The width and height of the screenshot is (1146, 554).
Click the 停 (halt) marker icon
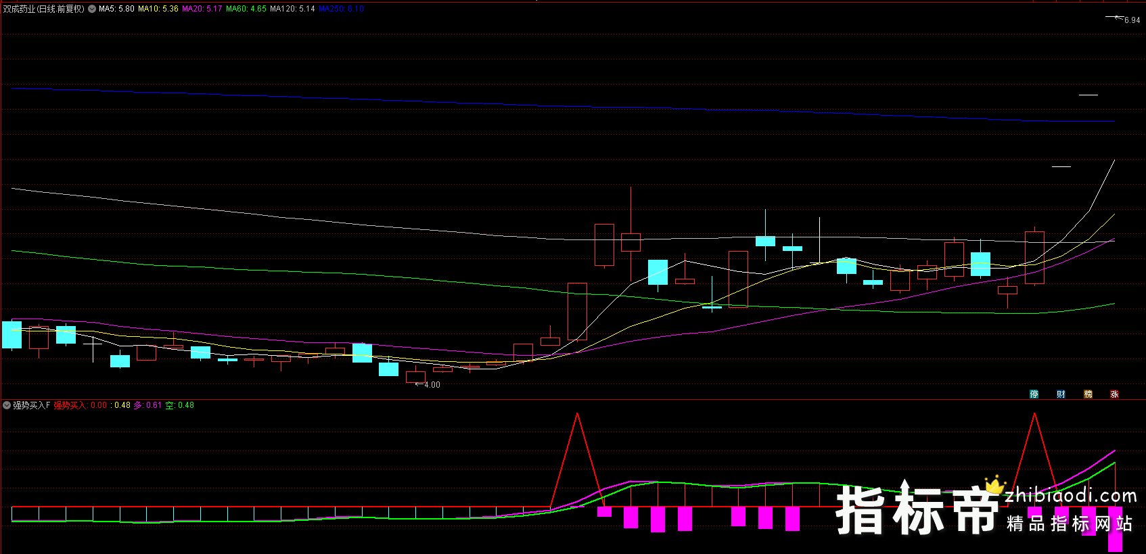tap(1034, 394)
